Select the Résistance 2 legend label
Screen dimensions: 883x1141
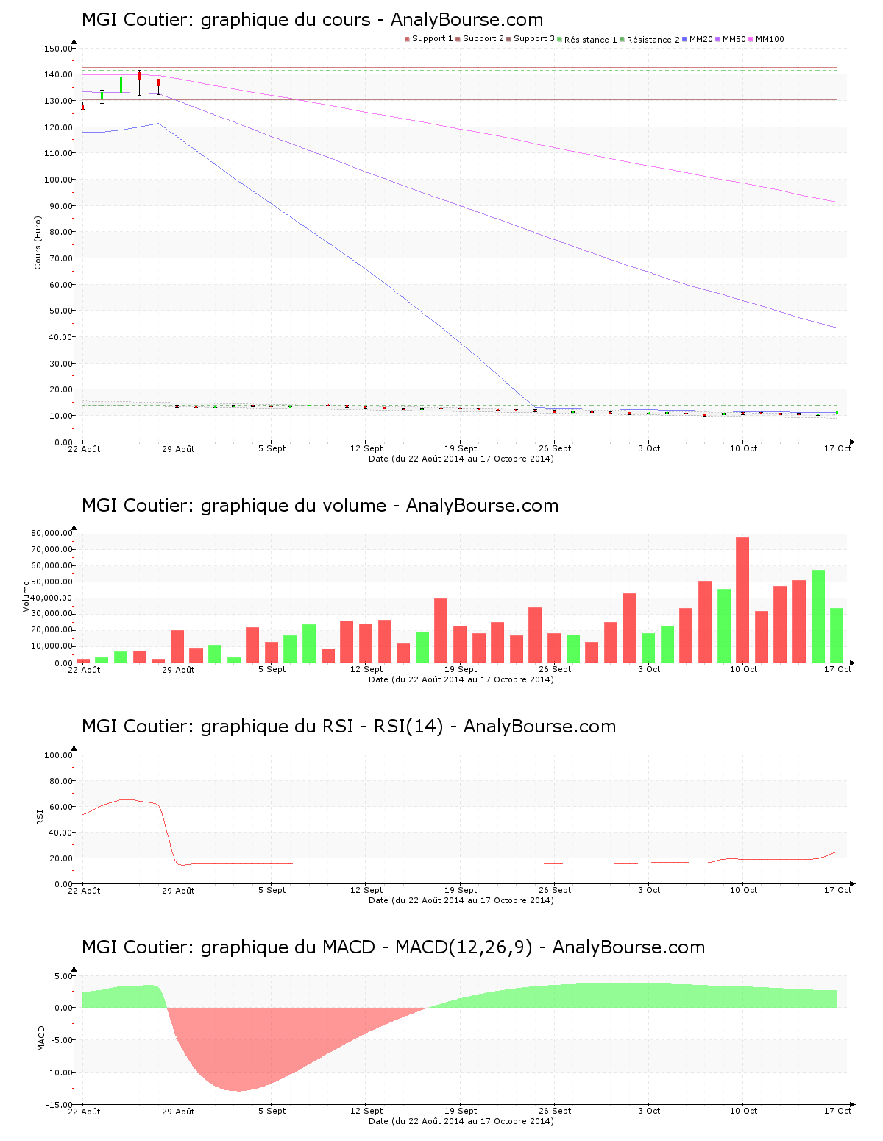[653, 40]
